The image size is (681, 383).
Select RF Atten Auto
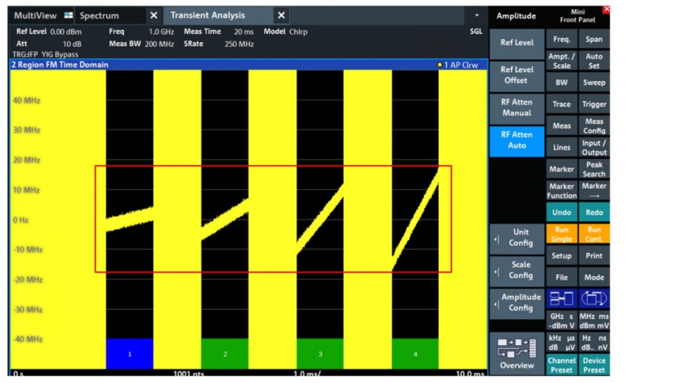pos(517,140)
